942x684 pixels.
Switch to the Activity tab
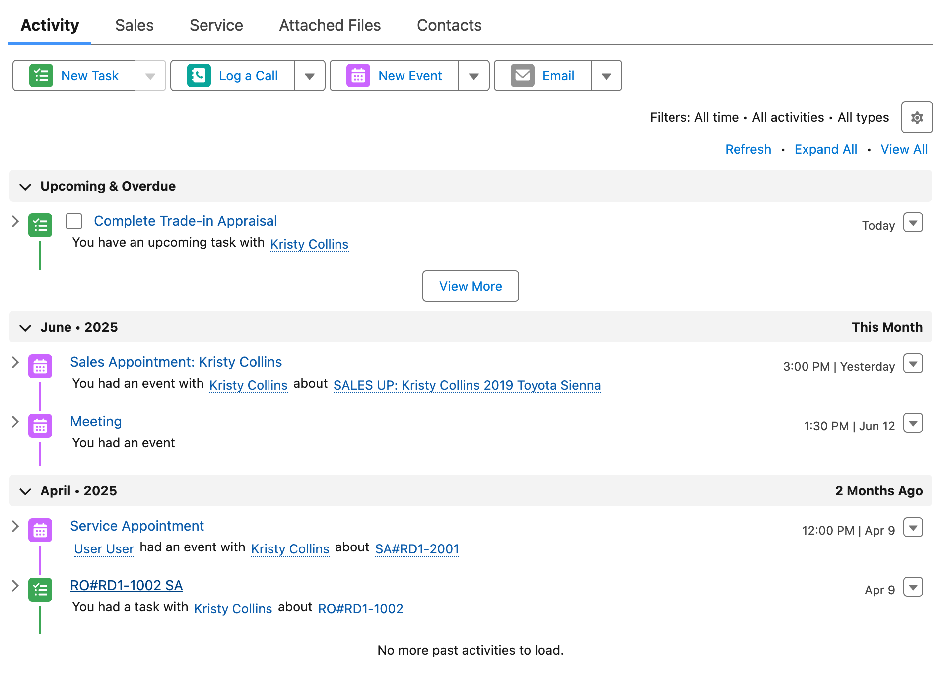point(50,25)
